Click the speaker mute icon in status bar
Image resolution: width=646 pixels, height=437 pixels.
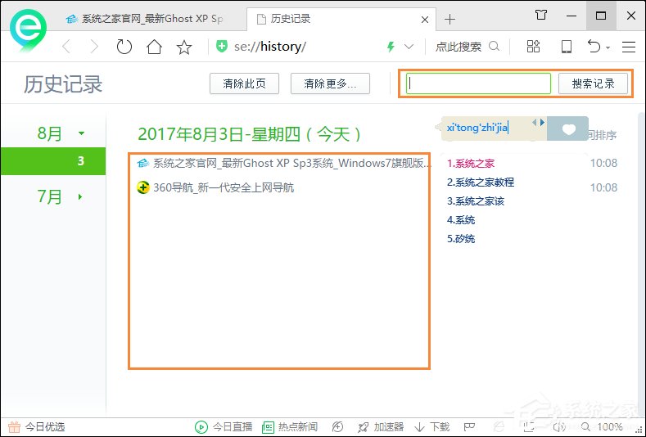[559, 426]
